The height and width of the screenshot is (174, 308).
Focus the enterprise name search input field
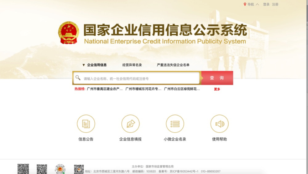tap(136, 78)
